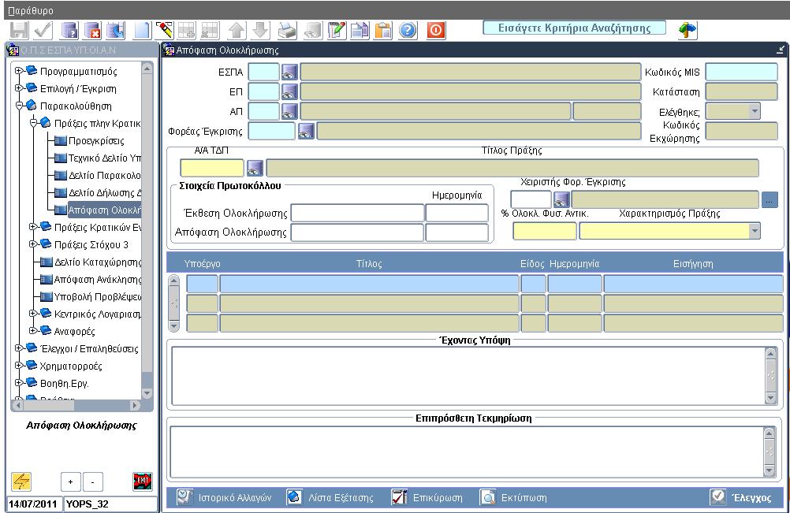
Task: Click the execute query database toolbar icon
Action: pos(69,30)
